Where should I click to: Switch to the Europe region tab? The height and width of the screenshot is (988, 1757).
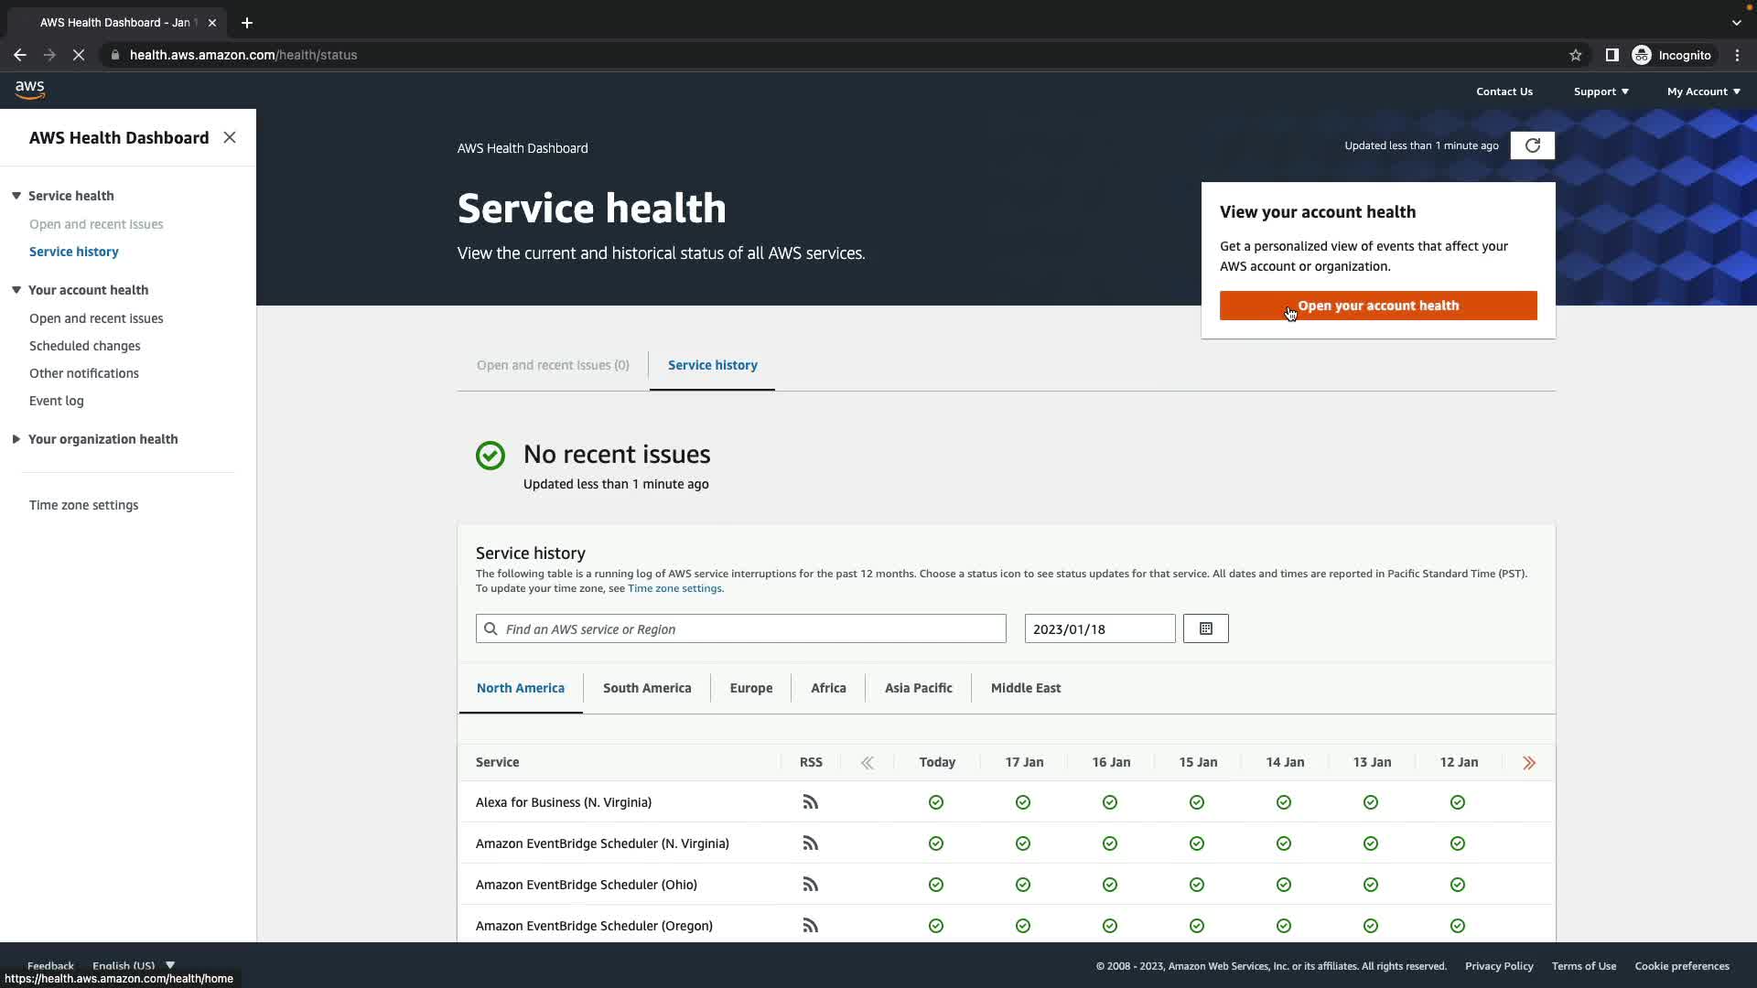tap(750, 688)
